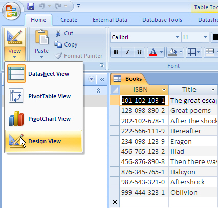
Task: Open the fill color palette arrow
Action: [181, 52]
